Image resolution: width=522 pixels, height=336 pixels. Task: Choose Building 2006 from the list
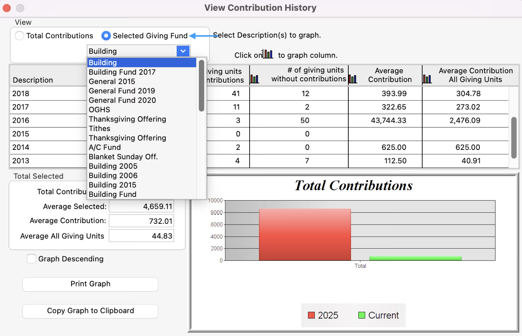[142, 175]
